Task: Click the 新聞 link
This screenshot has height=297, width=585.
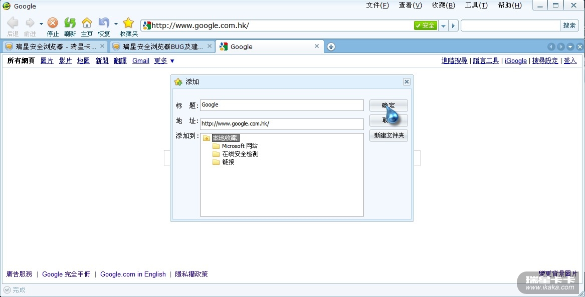Action: (102, 60)
